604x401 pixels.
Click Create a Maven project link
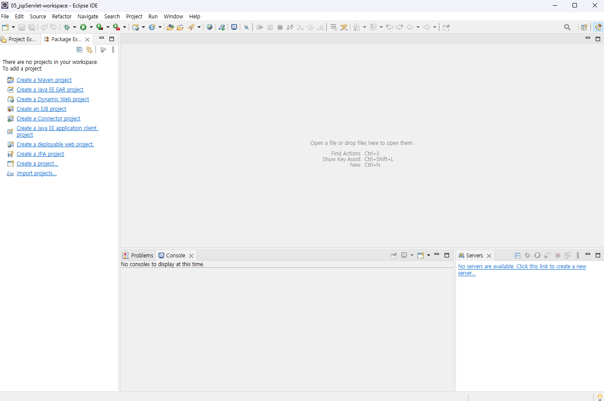(44, 80)
